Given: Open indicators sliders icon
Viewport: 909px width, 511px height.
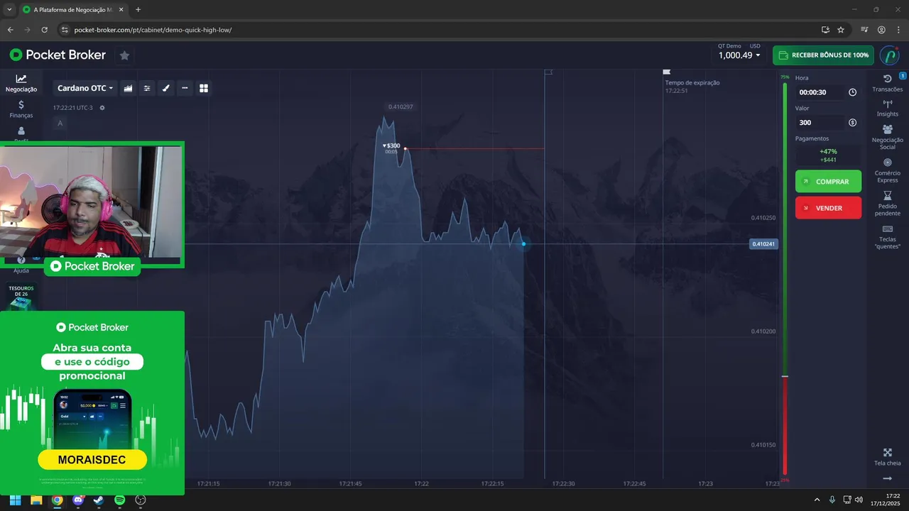Looking at the screenshot, I should (x=147, y=88).
